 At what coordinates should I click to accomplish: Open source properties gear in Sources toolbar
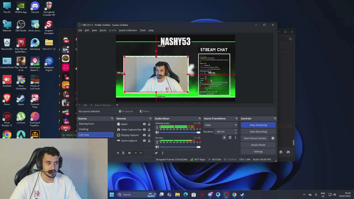pos(129,153)
